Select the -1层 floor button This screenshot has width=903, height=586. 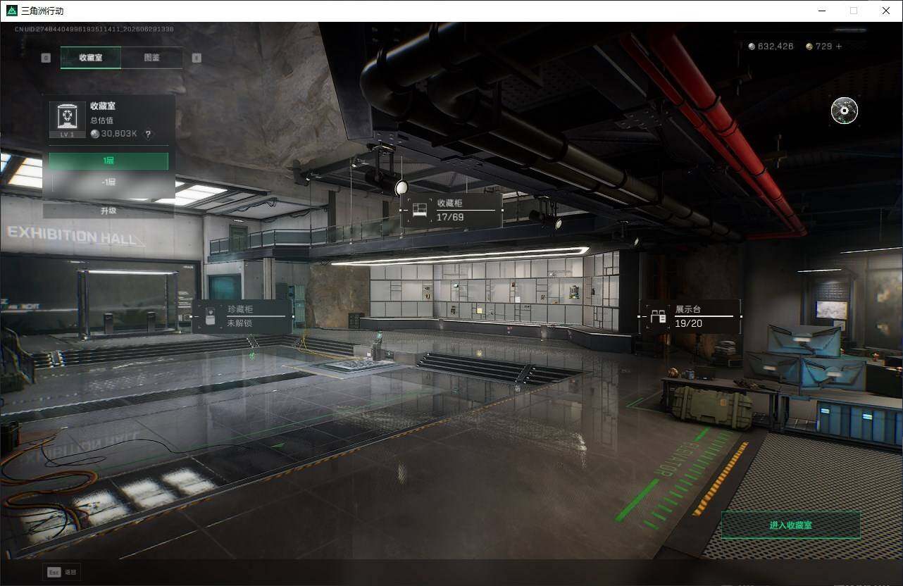[x=108, y=182]
